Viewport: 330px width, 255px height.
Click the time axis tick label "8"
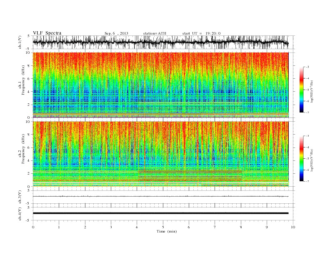(241, 227)
